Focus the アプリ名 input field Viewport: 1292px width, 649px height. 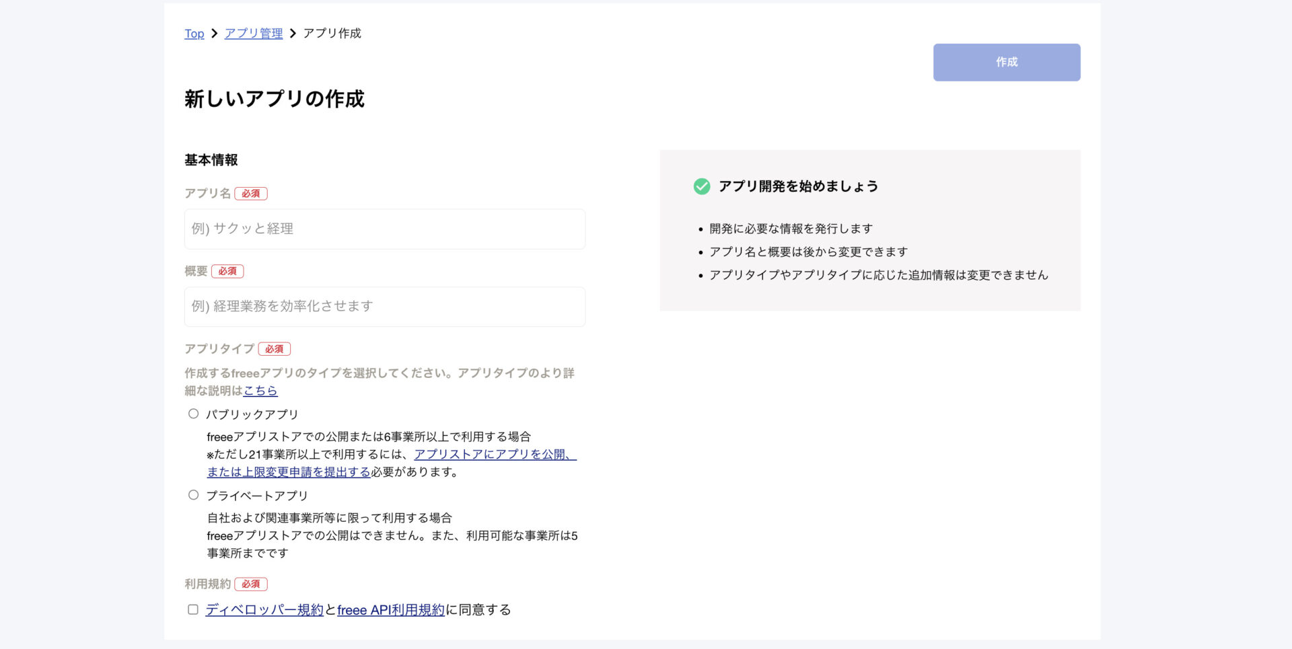coord(385,229)
